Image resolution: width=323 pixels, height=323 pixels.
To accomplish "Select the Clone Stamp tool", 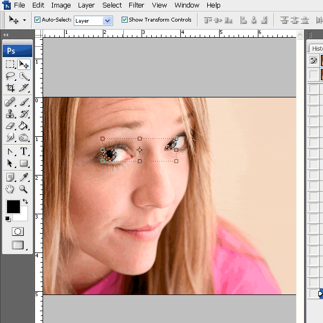I will (x=10, y=114).
